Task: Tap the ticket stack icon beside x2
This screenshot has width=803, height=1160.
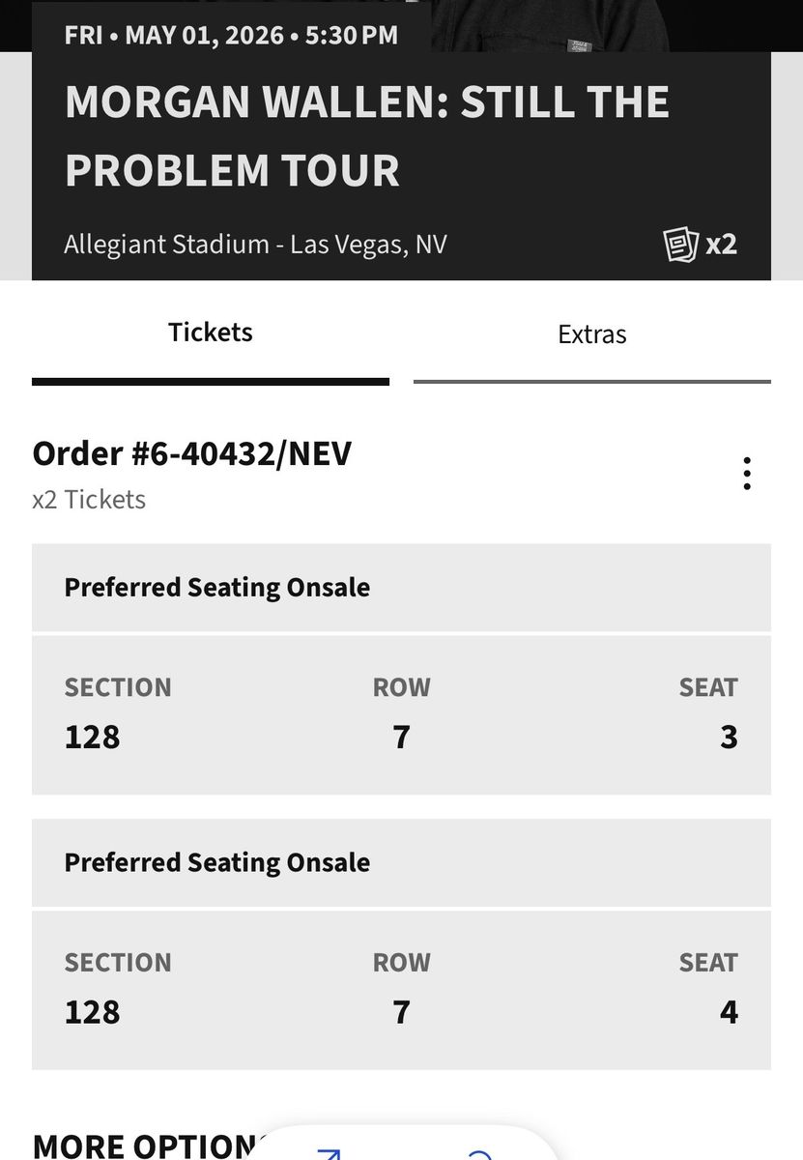Action: [x=680, y=244]
